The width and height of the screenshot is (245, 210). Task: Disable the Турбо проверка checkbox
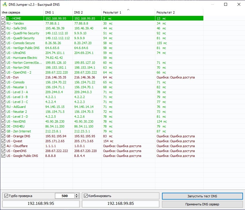point(6,196)
